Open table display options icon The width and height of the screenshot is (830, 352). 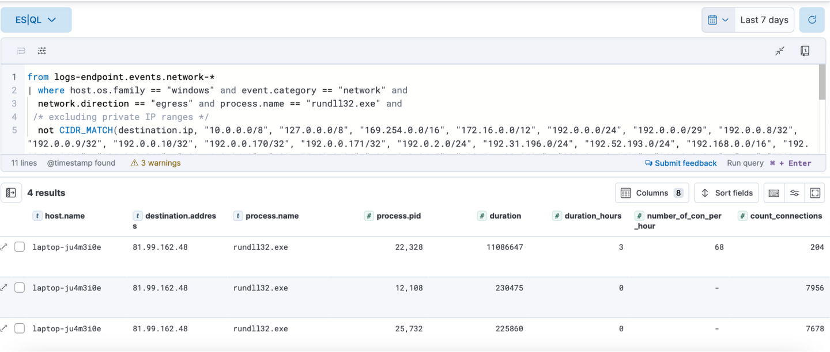coord(794,193)
